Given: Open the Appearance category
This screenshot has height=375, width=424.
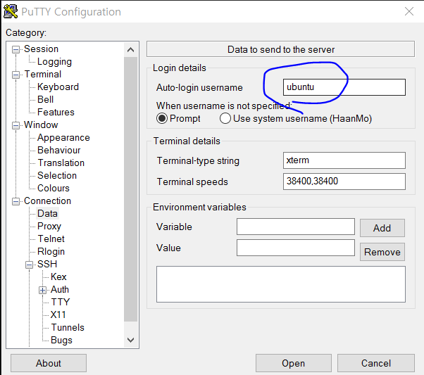Looking at the screenshot, I should pyautogui.click(x=63, y=137).
